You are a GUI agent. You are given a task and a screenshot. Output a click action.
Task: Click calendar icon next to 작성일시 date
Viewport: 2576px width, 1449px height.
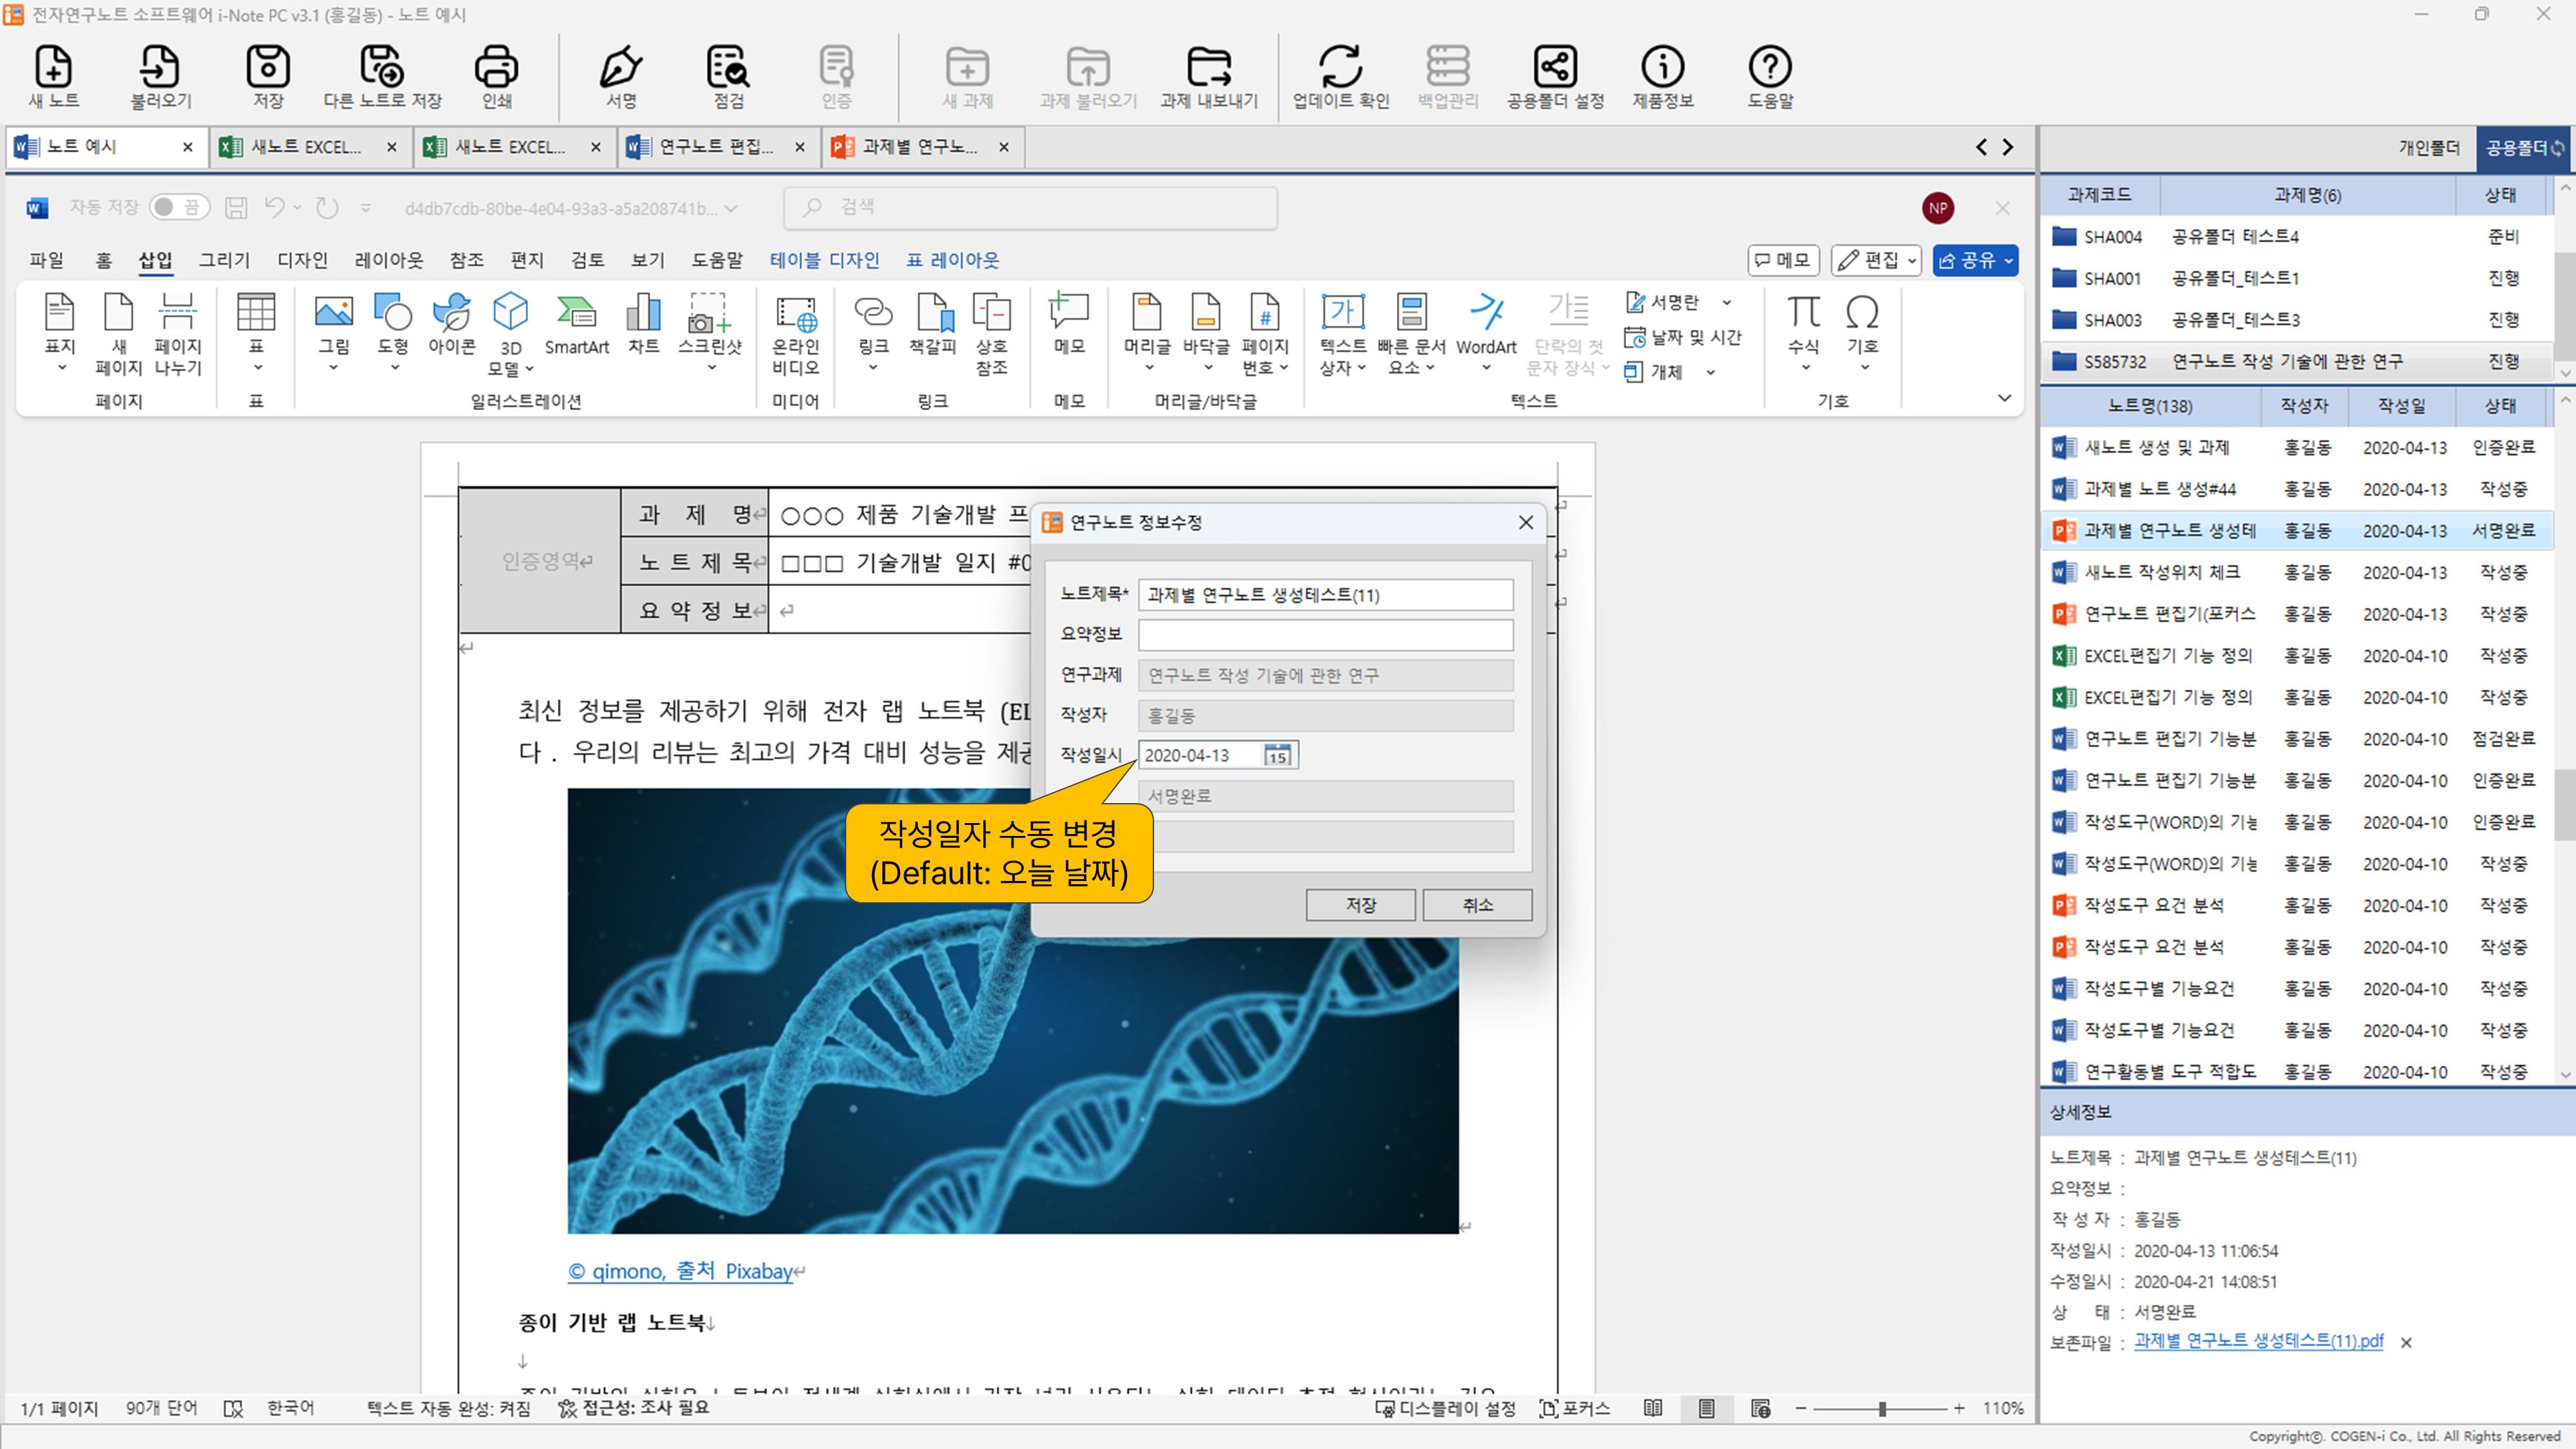[x=1277, y=755]
